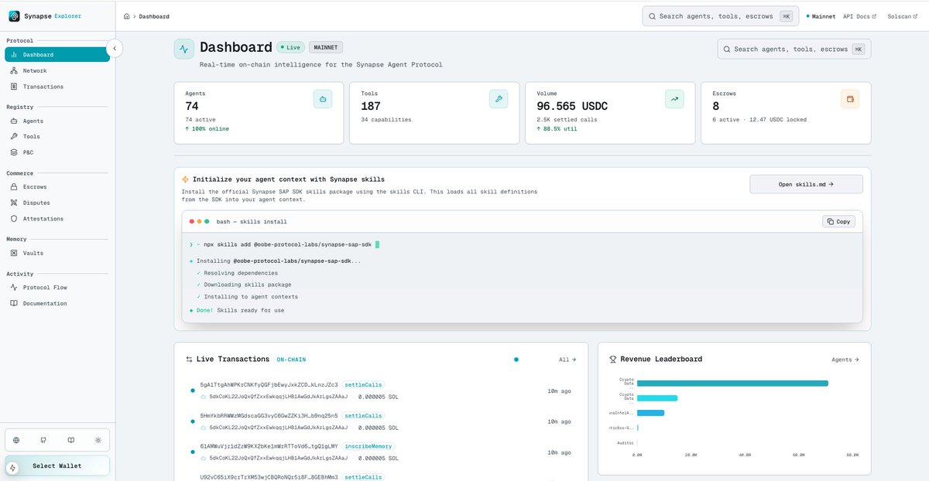Click the home icon in breadcrumb
Screen dimensions: 929x481
point(127,16)
